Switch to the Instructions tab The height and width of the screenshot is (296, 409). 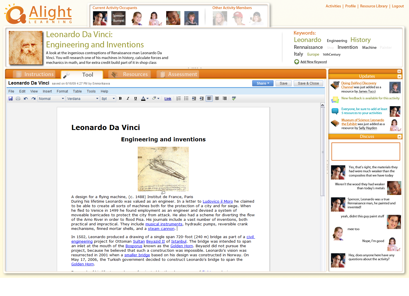34,74
